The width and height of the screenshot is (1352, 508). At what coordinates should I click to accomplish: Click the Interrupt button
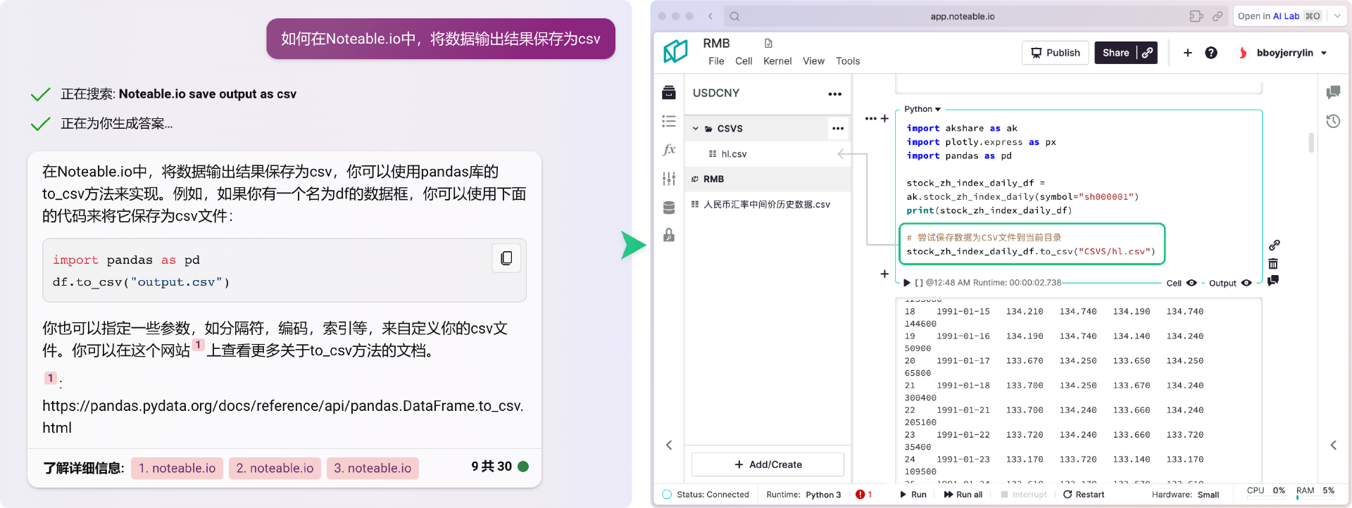[1024, 495]
